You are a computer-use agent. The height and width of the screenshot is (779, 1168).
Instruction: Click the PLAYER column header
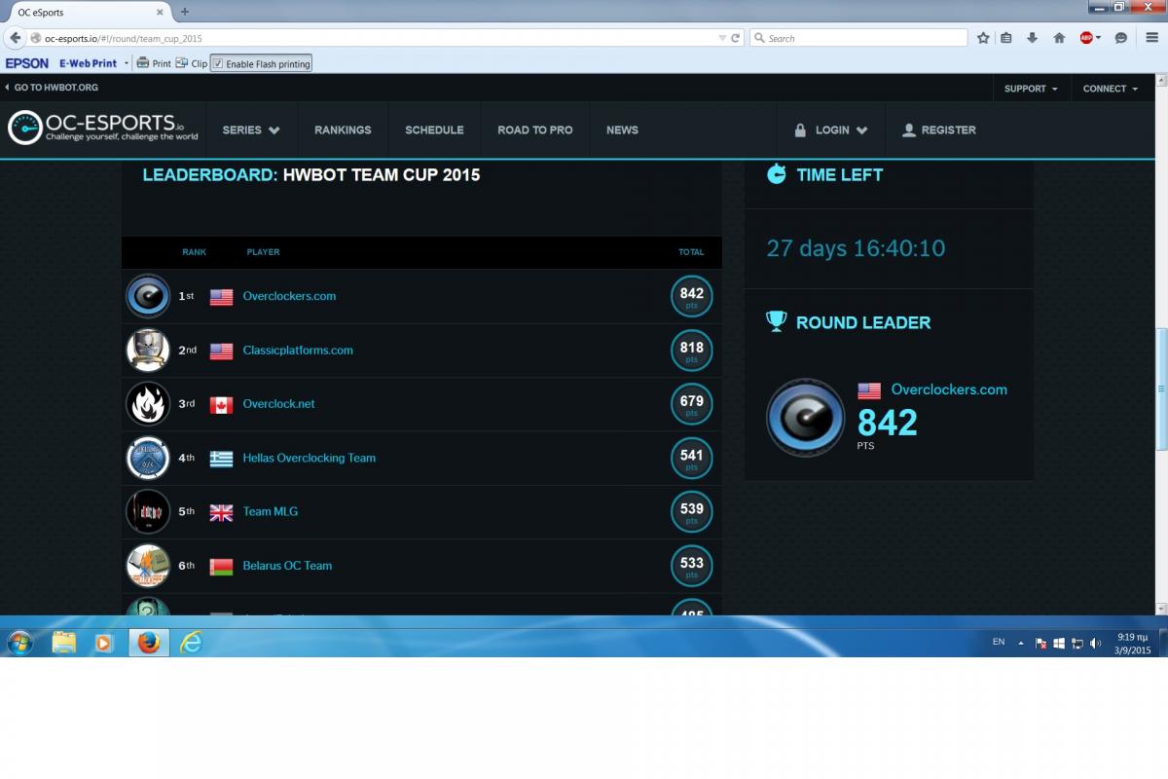click(x=263, y=252)
